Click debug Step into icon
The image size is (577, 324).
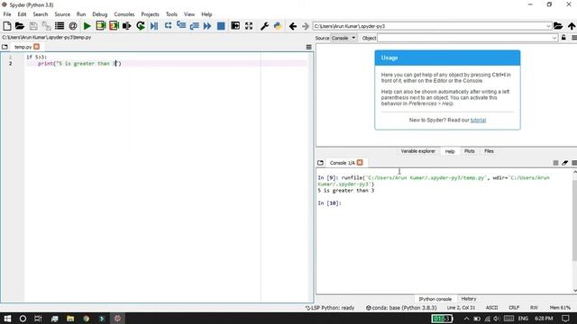pos(181,26)
